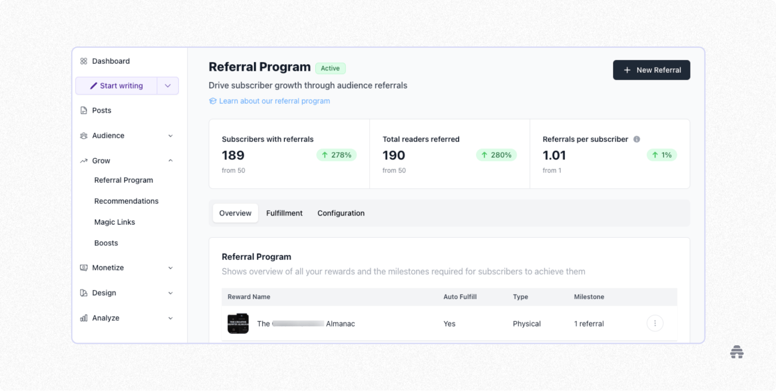Open the Configuration tab
This screenshot has width=776, height=391.
340,213
